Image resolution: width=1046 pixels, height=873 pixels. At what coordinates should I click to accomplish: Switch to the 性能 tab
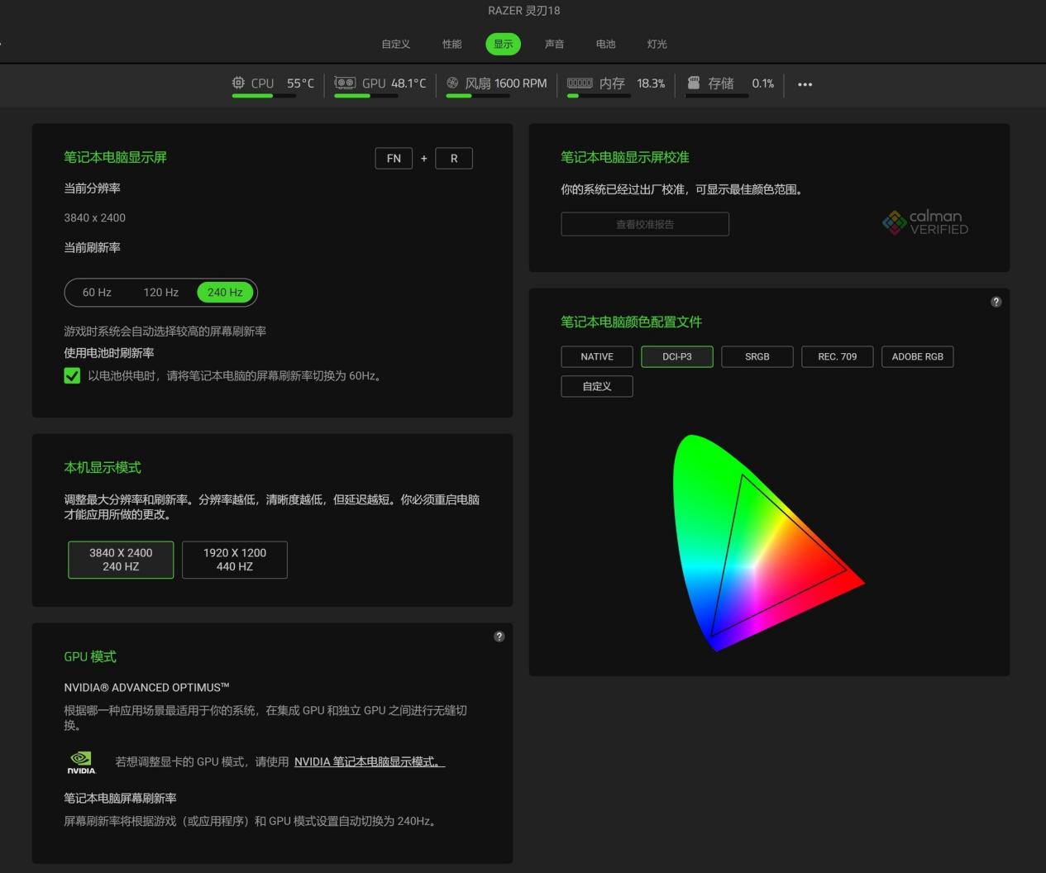tap(451, 44)
